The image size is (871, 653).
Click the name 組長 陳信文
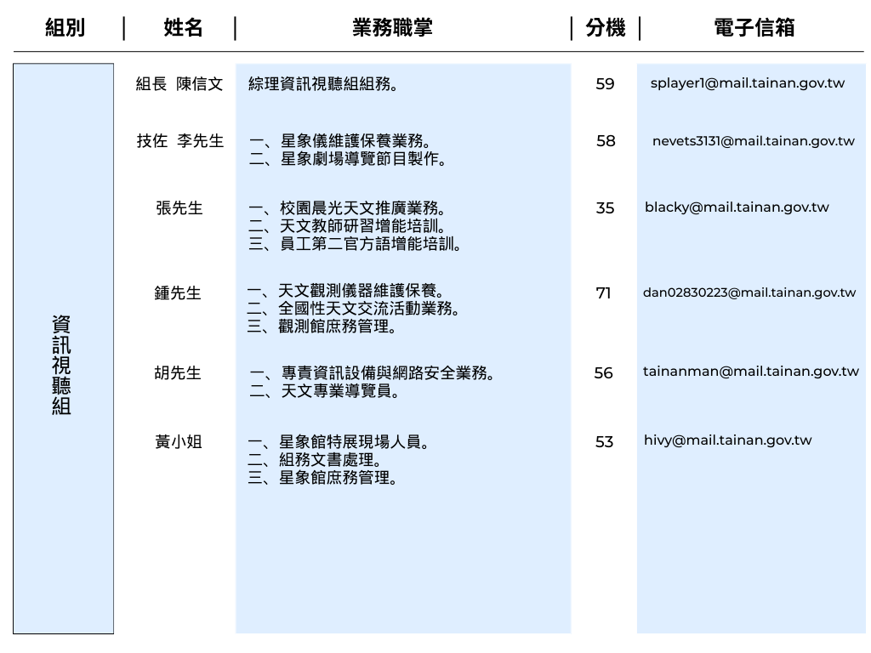[x=179, y=84]
